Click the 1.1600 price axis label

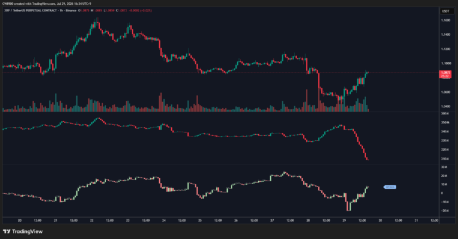(445, 20)
